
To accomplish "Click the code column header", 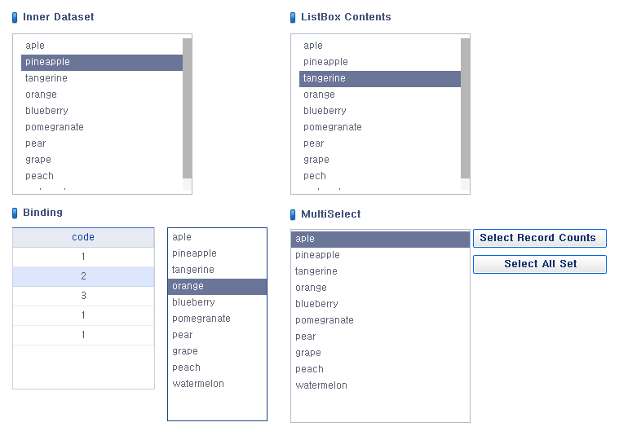I will tap(83, 237).
